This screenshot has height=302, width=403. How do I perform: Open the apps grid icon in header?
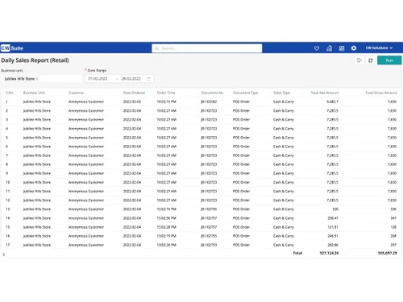pos(342,48)
